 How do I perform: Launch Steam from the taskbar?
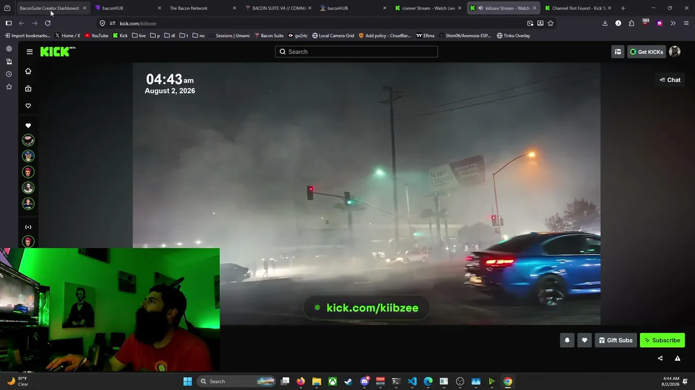pos(348,381)
